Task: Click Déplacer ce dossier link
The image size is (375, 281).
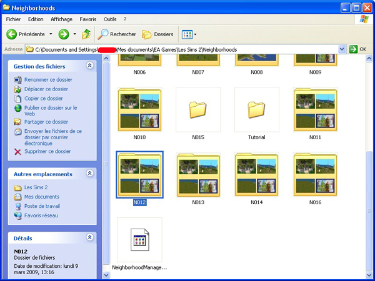Action: pyautogui.click(x=46, y=89)
